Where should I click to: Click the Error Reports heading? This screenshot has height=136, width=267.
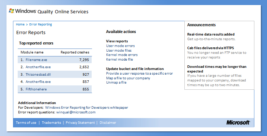click(x=31, y=33)
